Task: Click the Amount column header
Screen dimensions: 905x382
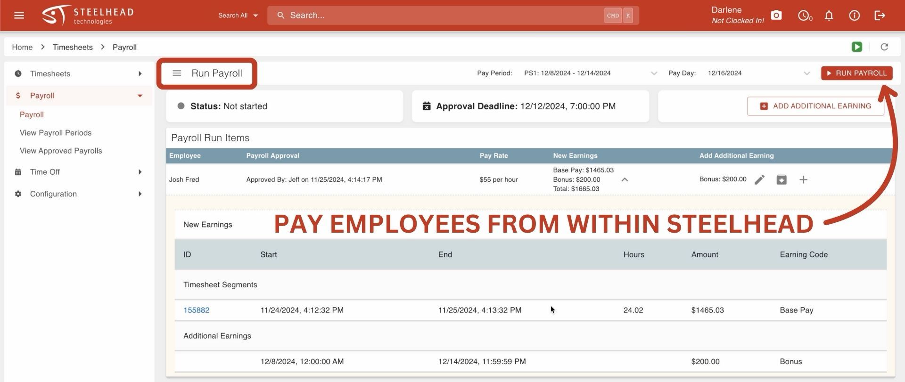Action: coord(705,254)
